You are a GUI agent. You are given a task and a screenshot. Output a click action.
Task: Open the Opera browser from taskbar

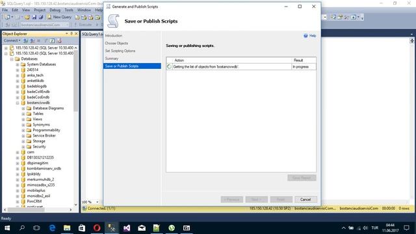tap(97, 228)
